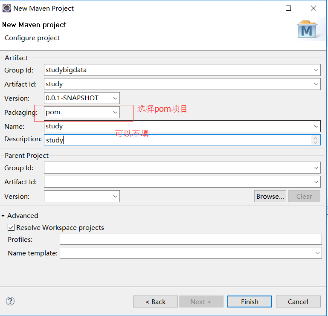328x316 pixels.
Task: Open the Artifact Group Id dropdown arrow
Action: tap(316, 70)
